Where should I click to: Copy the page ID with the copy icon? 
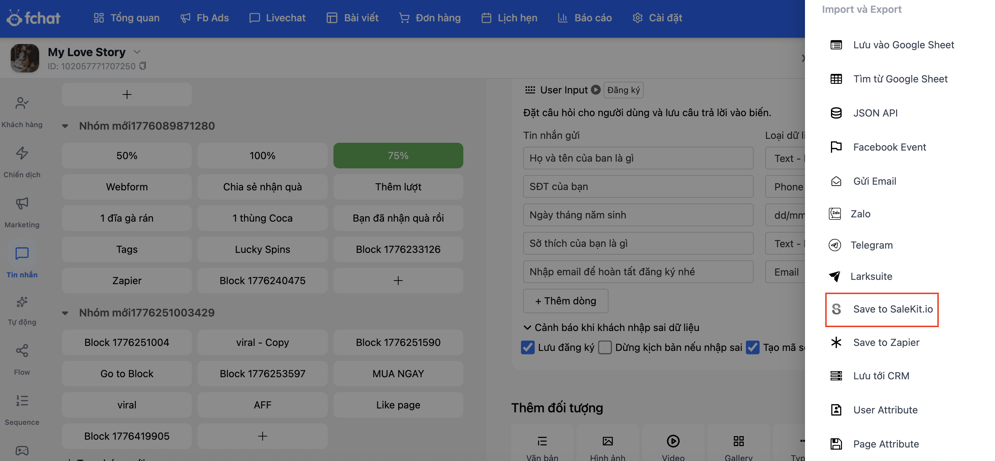[x=143, y=66]
